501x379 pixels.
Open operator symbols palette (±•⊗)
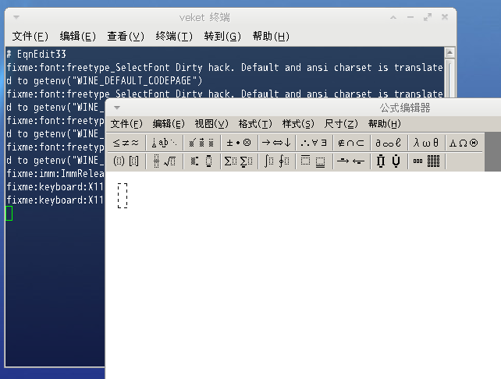coord(239,143)
